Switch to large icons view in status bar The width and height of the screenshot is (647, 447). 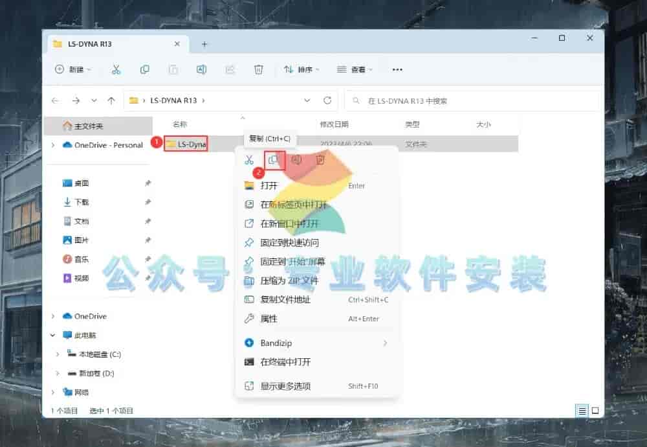tap(595, 411)
